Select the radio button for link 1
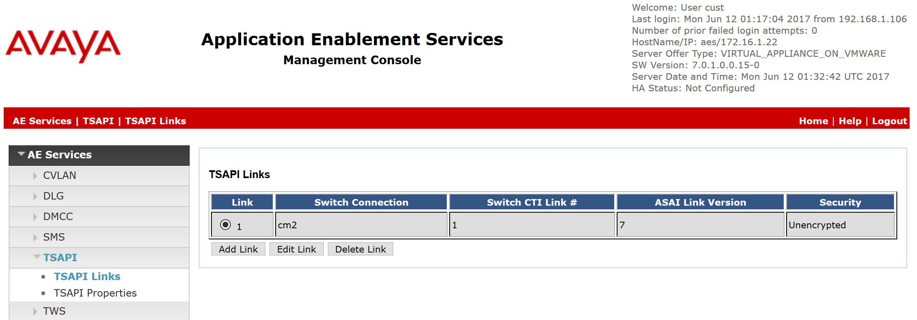 click(225, 225)
